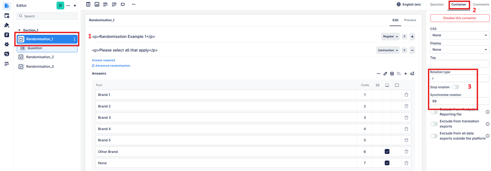Click the Synchronize rotation input field
The height and width of the screenshot is (171, 491).
click(x=460, y=101)
